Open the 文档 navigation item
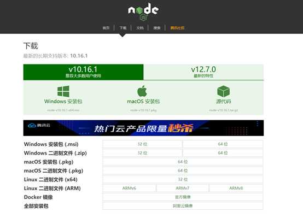 click(139, 28)
